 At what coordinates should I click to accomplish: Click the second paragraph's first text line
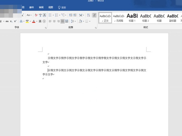click(x=97, y=70)
